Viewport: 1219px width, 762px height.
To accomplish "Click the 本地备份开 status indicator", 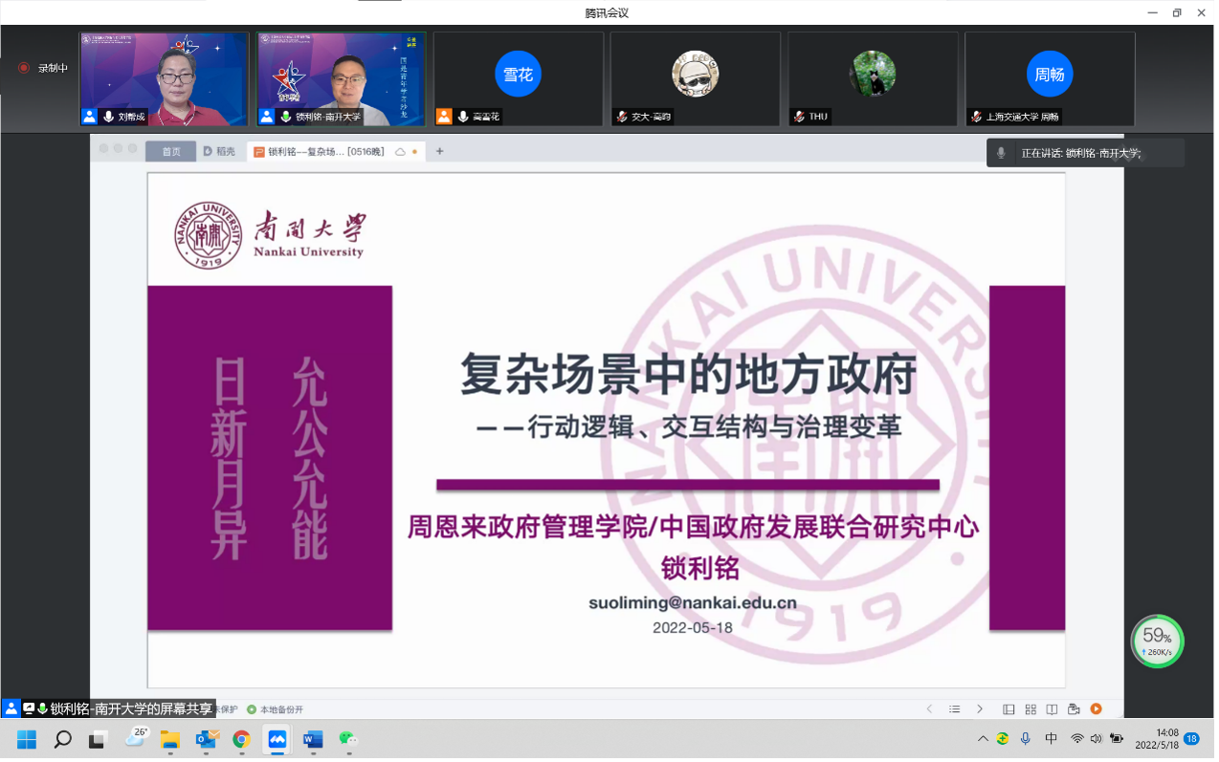I will pyautogui.click(x=275, y=709).
